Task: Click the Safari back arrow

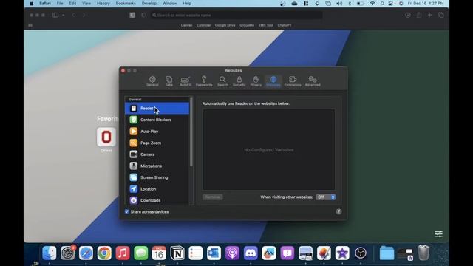Action: [73, 15]
